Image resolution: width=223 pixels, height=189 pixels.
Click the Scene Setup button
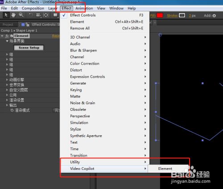[x=29, y=48]
